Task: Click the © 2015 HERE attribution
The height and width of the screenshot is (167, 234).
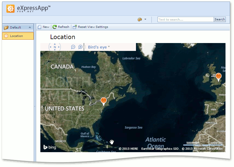Action: [128, 149]
